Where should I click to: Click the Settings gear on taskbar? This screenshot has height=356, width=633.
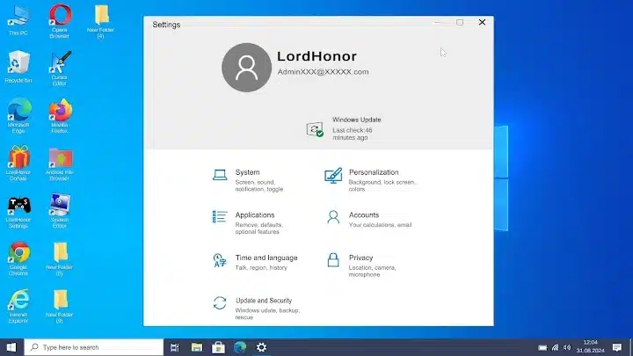[x=262, y=347]
